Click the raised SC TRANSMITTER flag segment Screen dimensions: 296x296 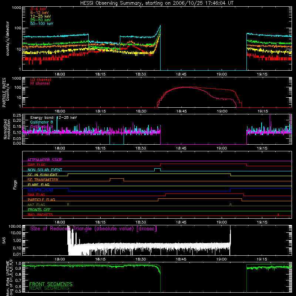point(117,179)
